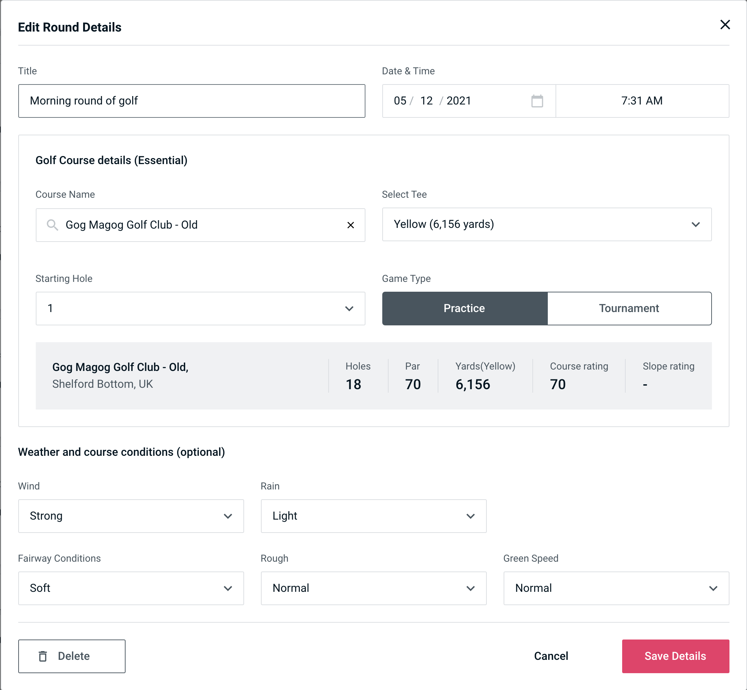Click the search icon in Course Name field
Viewport: 747px width, 690px height.
click(x=52, y=225)
